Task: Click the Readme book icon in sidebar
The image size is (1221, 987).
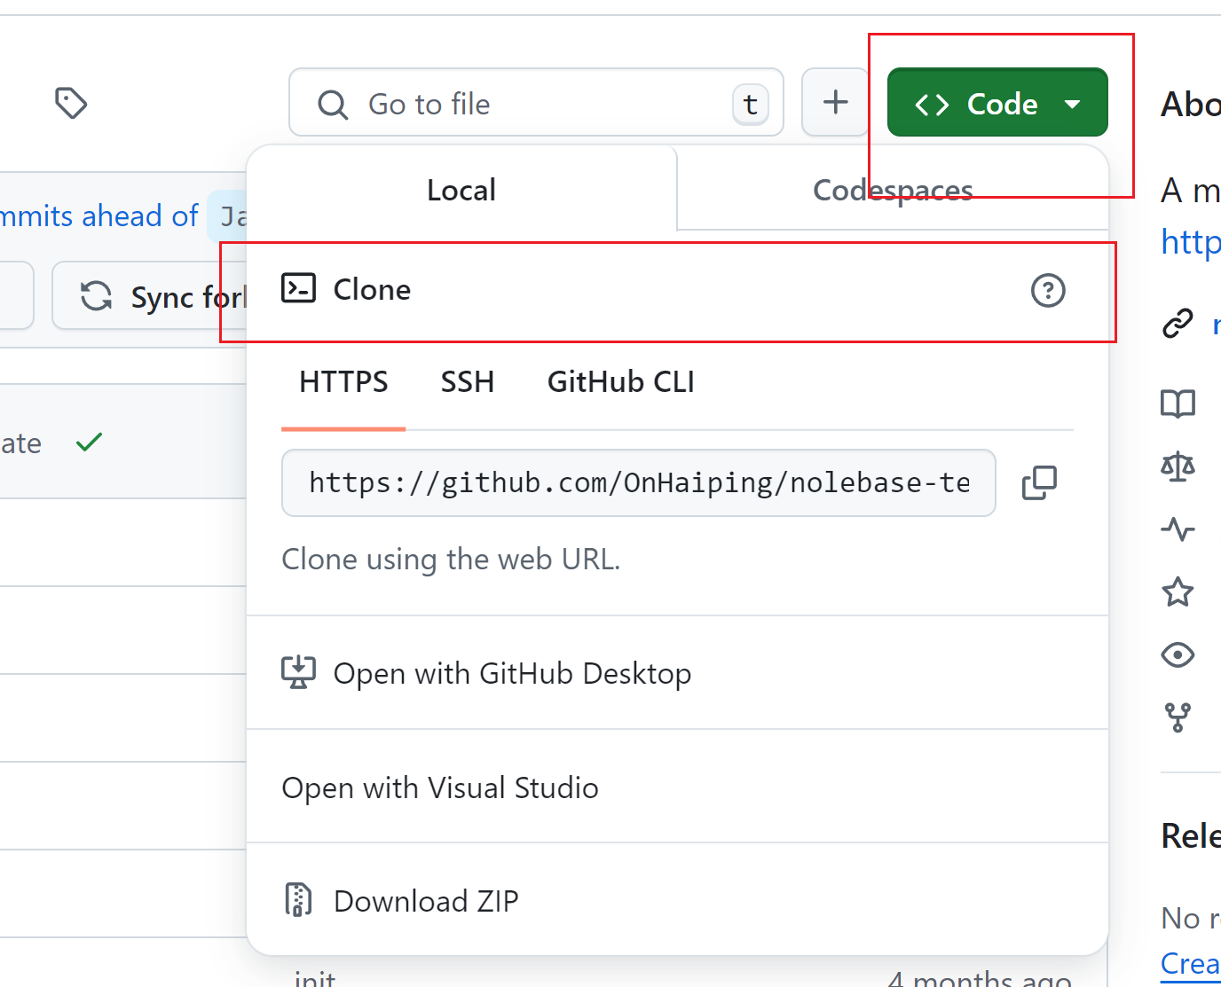Action: click(1178, 404)
